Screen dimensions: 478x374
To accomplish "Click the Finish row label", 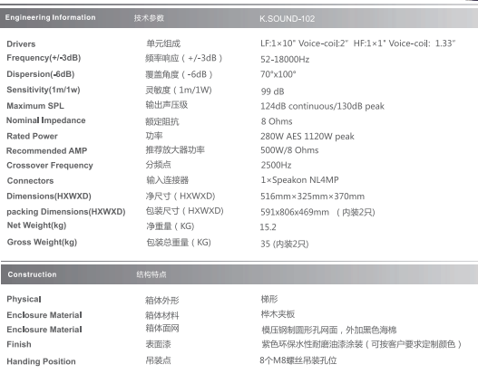I will click(19, 344).
